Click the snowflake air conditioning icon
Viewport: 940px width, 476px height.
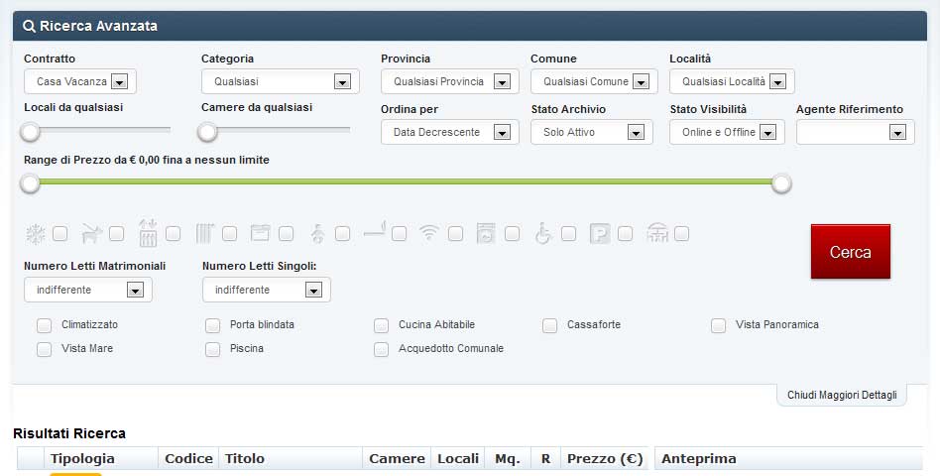coord(36,234)
